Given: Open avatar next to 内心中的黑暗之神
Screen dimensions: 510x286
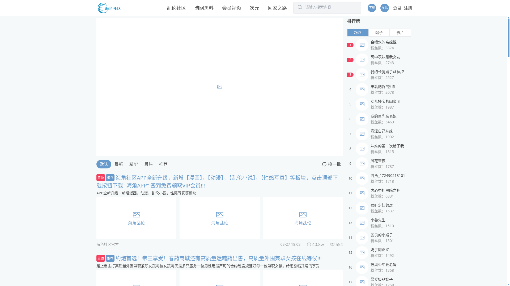Looking at the screenshot, I should click(362, 193).
